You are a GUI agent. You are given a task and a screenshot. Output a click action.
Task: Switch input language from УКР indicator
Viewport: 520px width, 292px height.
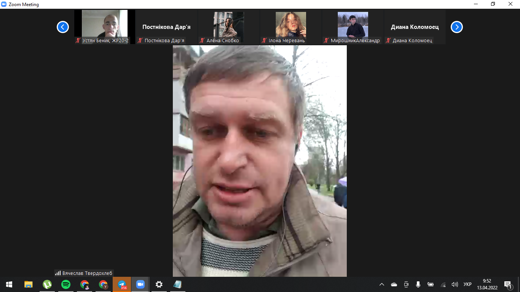467,284
